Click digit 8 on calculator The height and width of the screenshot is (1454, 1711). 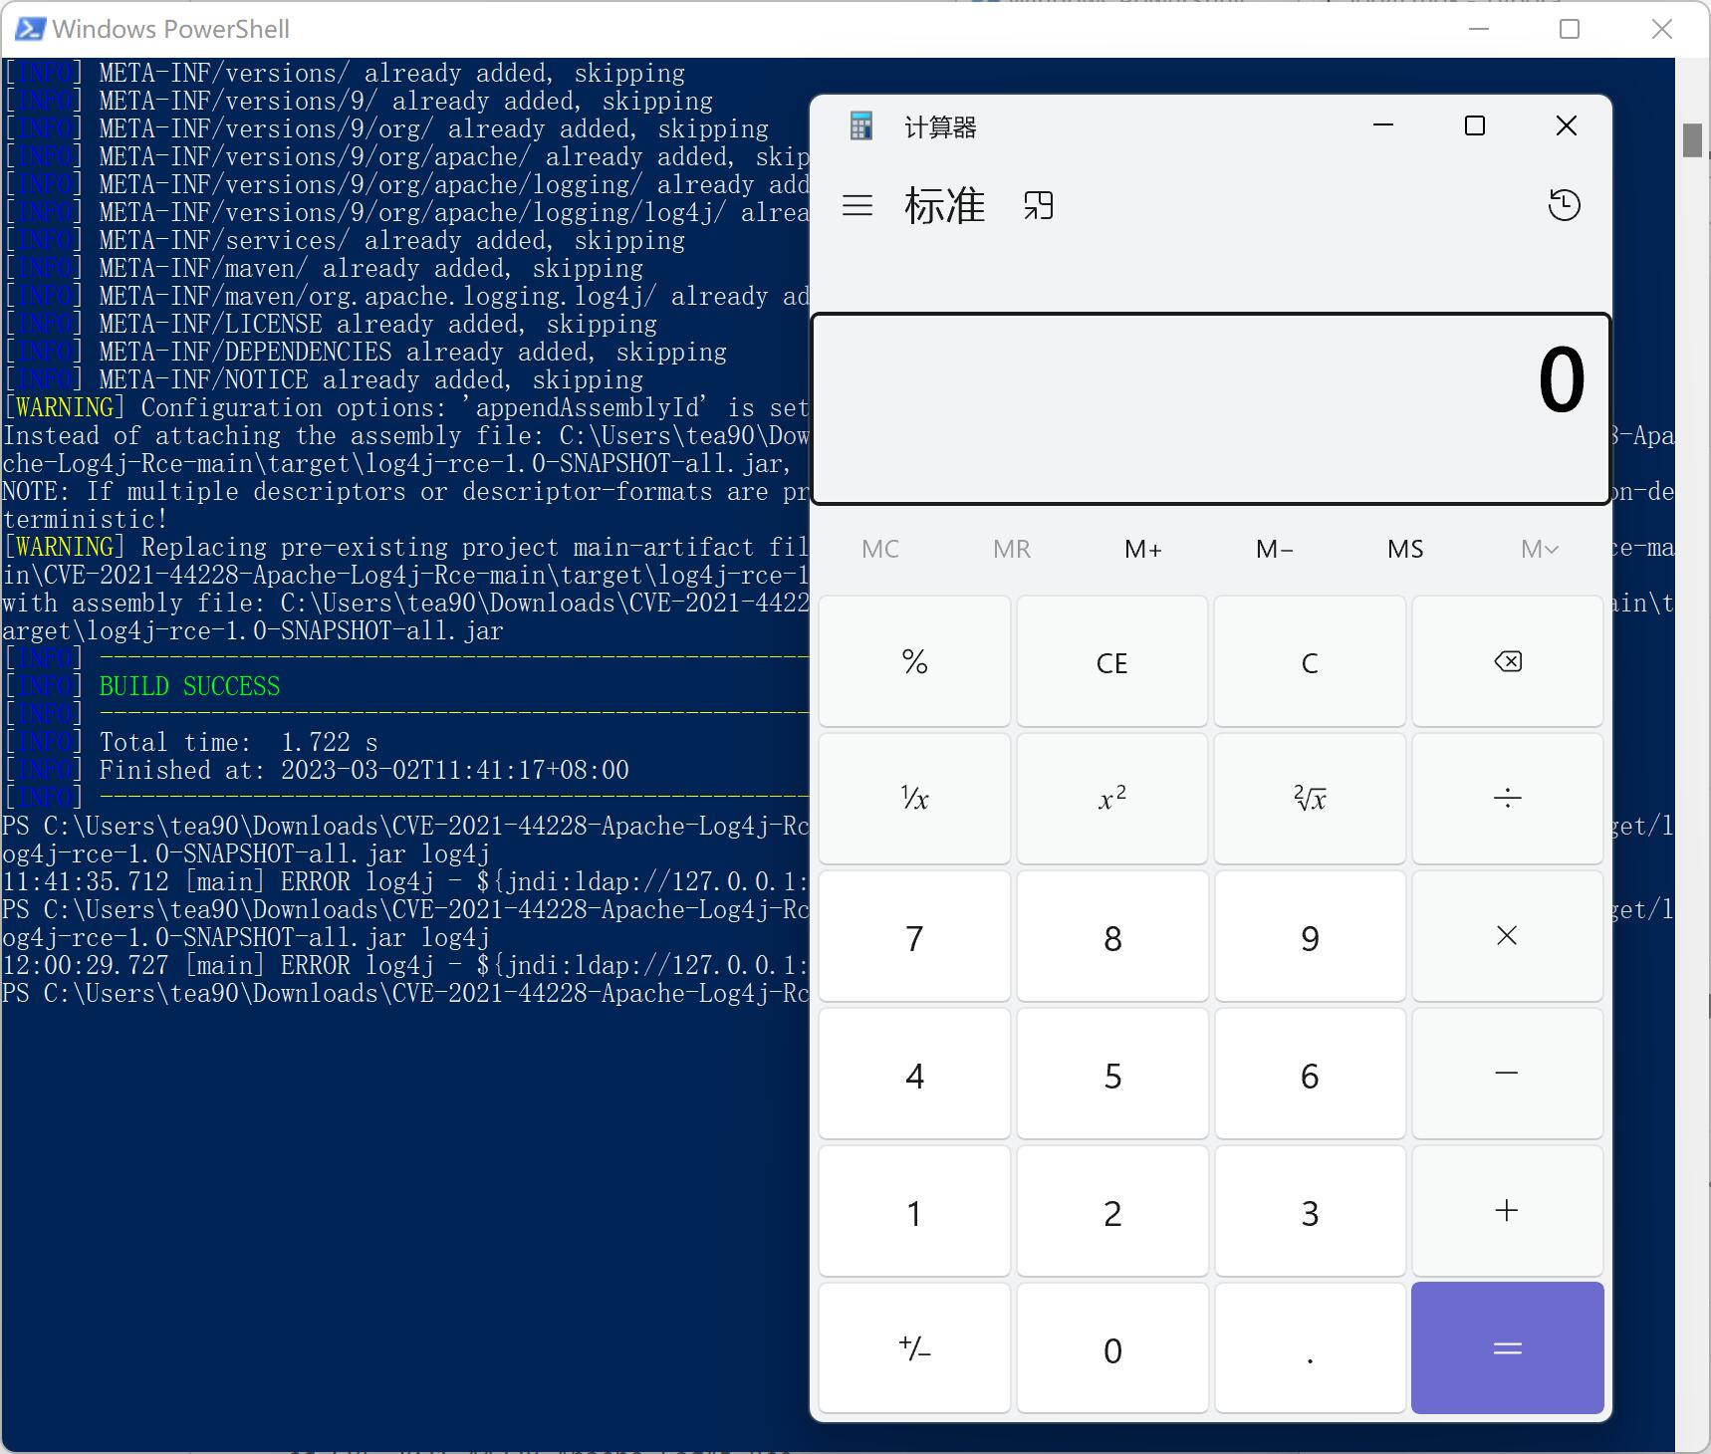point(1111,936)
